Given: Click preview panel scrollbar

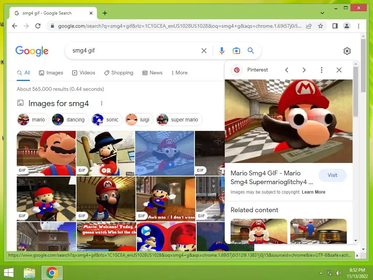Looking at the screenshot, I should pos(356,92).
